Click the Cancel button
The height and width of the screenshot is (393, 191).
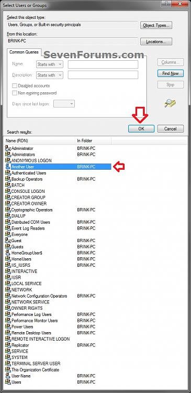coord(171,128)
